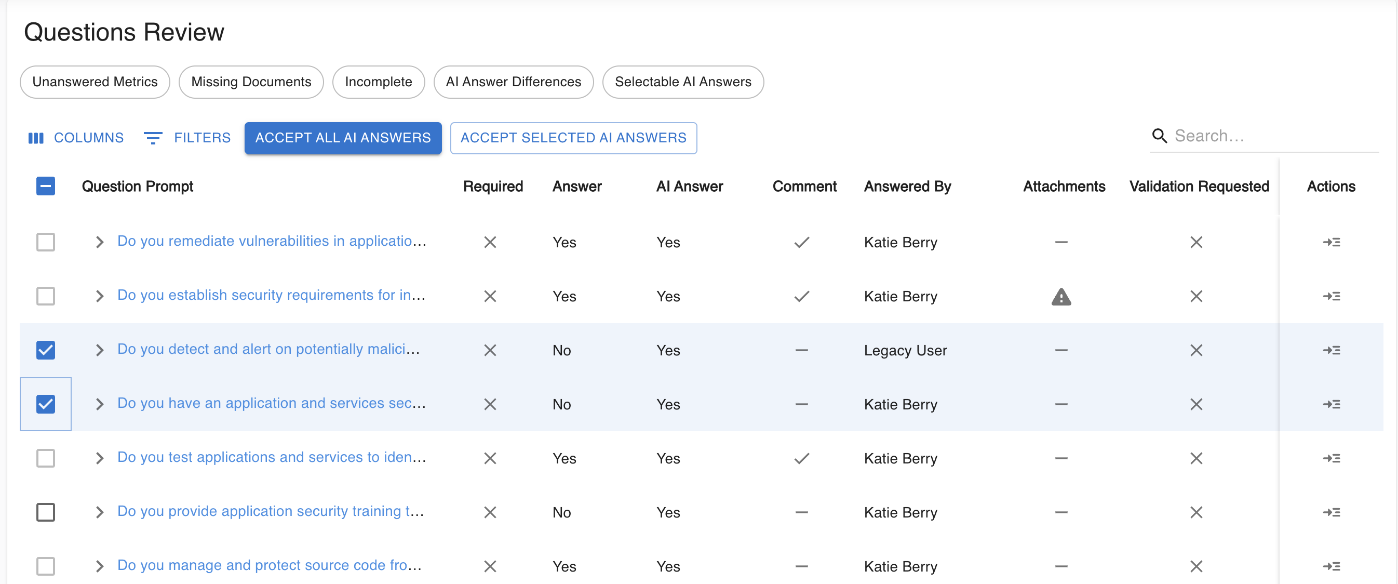
Task: Click attachment warning triangle in establish security row
Action: pos(1061,296)
